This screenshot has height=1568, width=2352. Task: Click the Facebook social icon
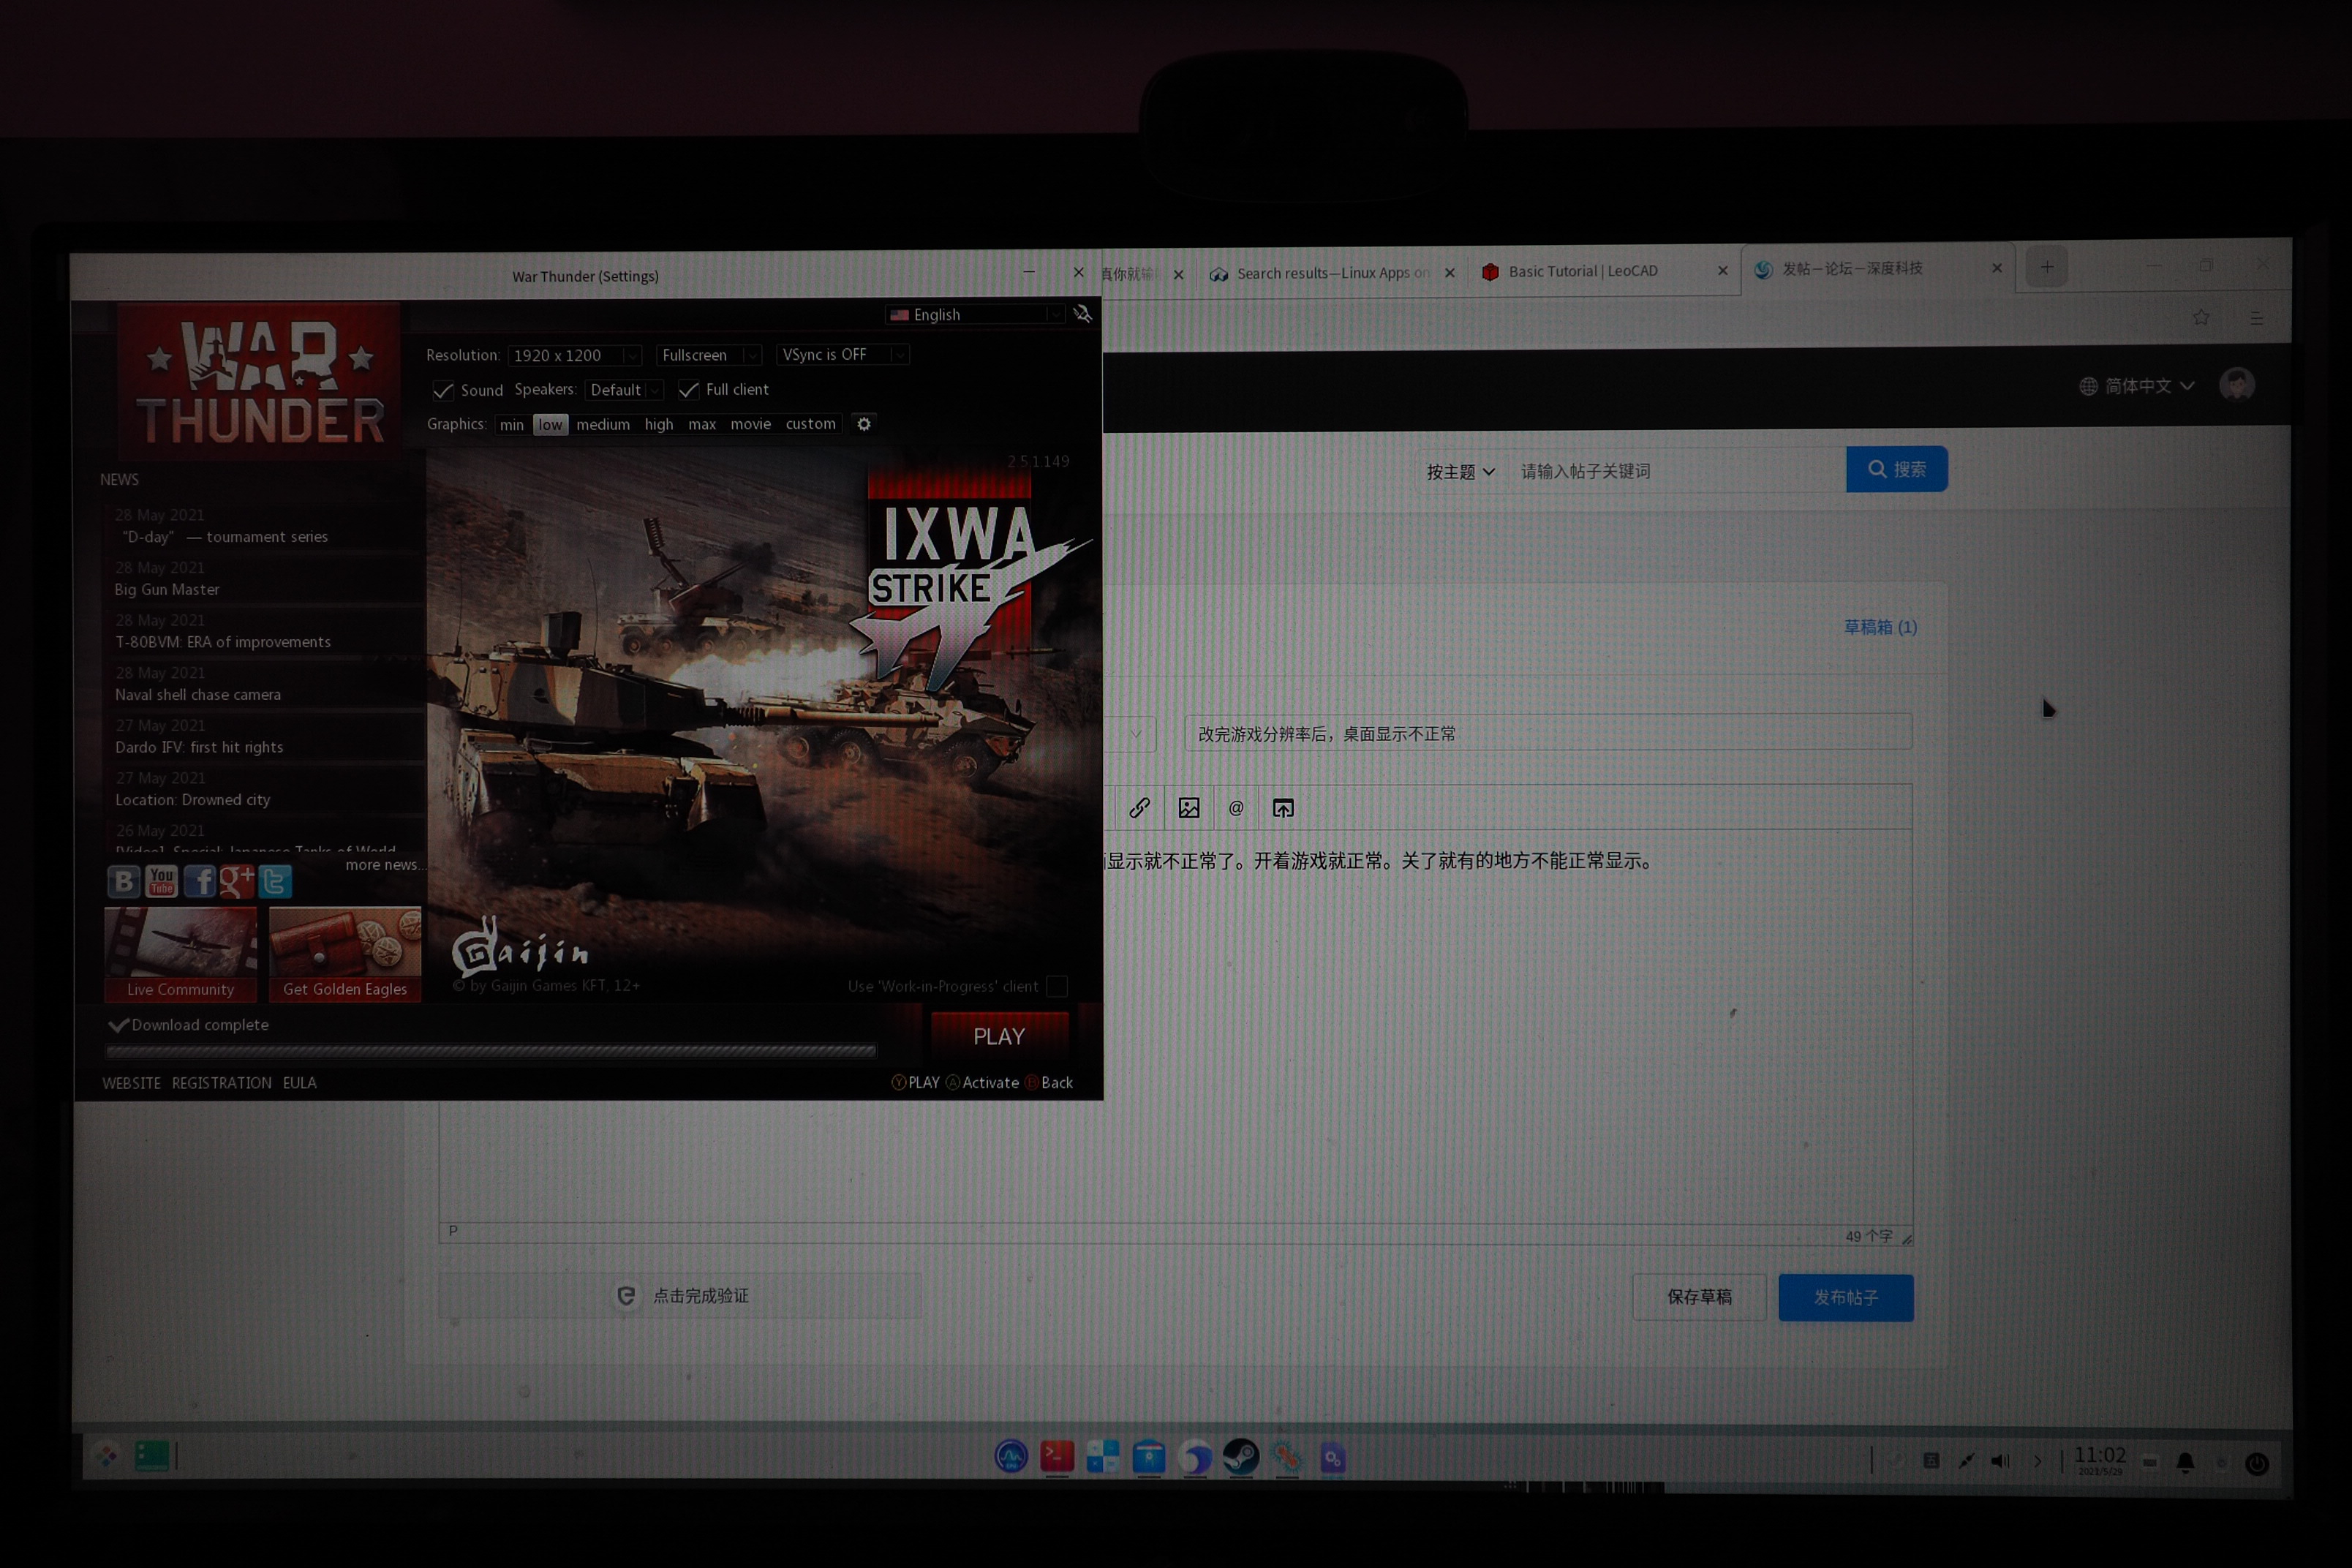pyautogui.click(x=199, y=881)
